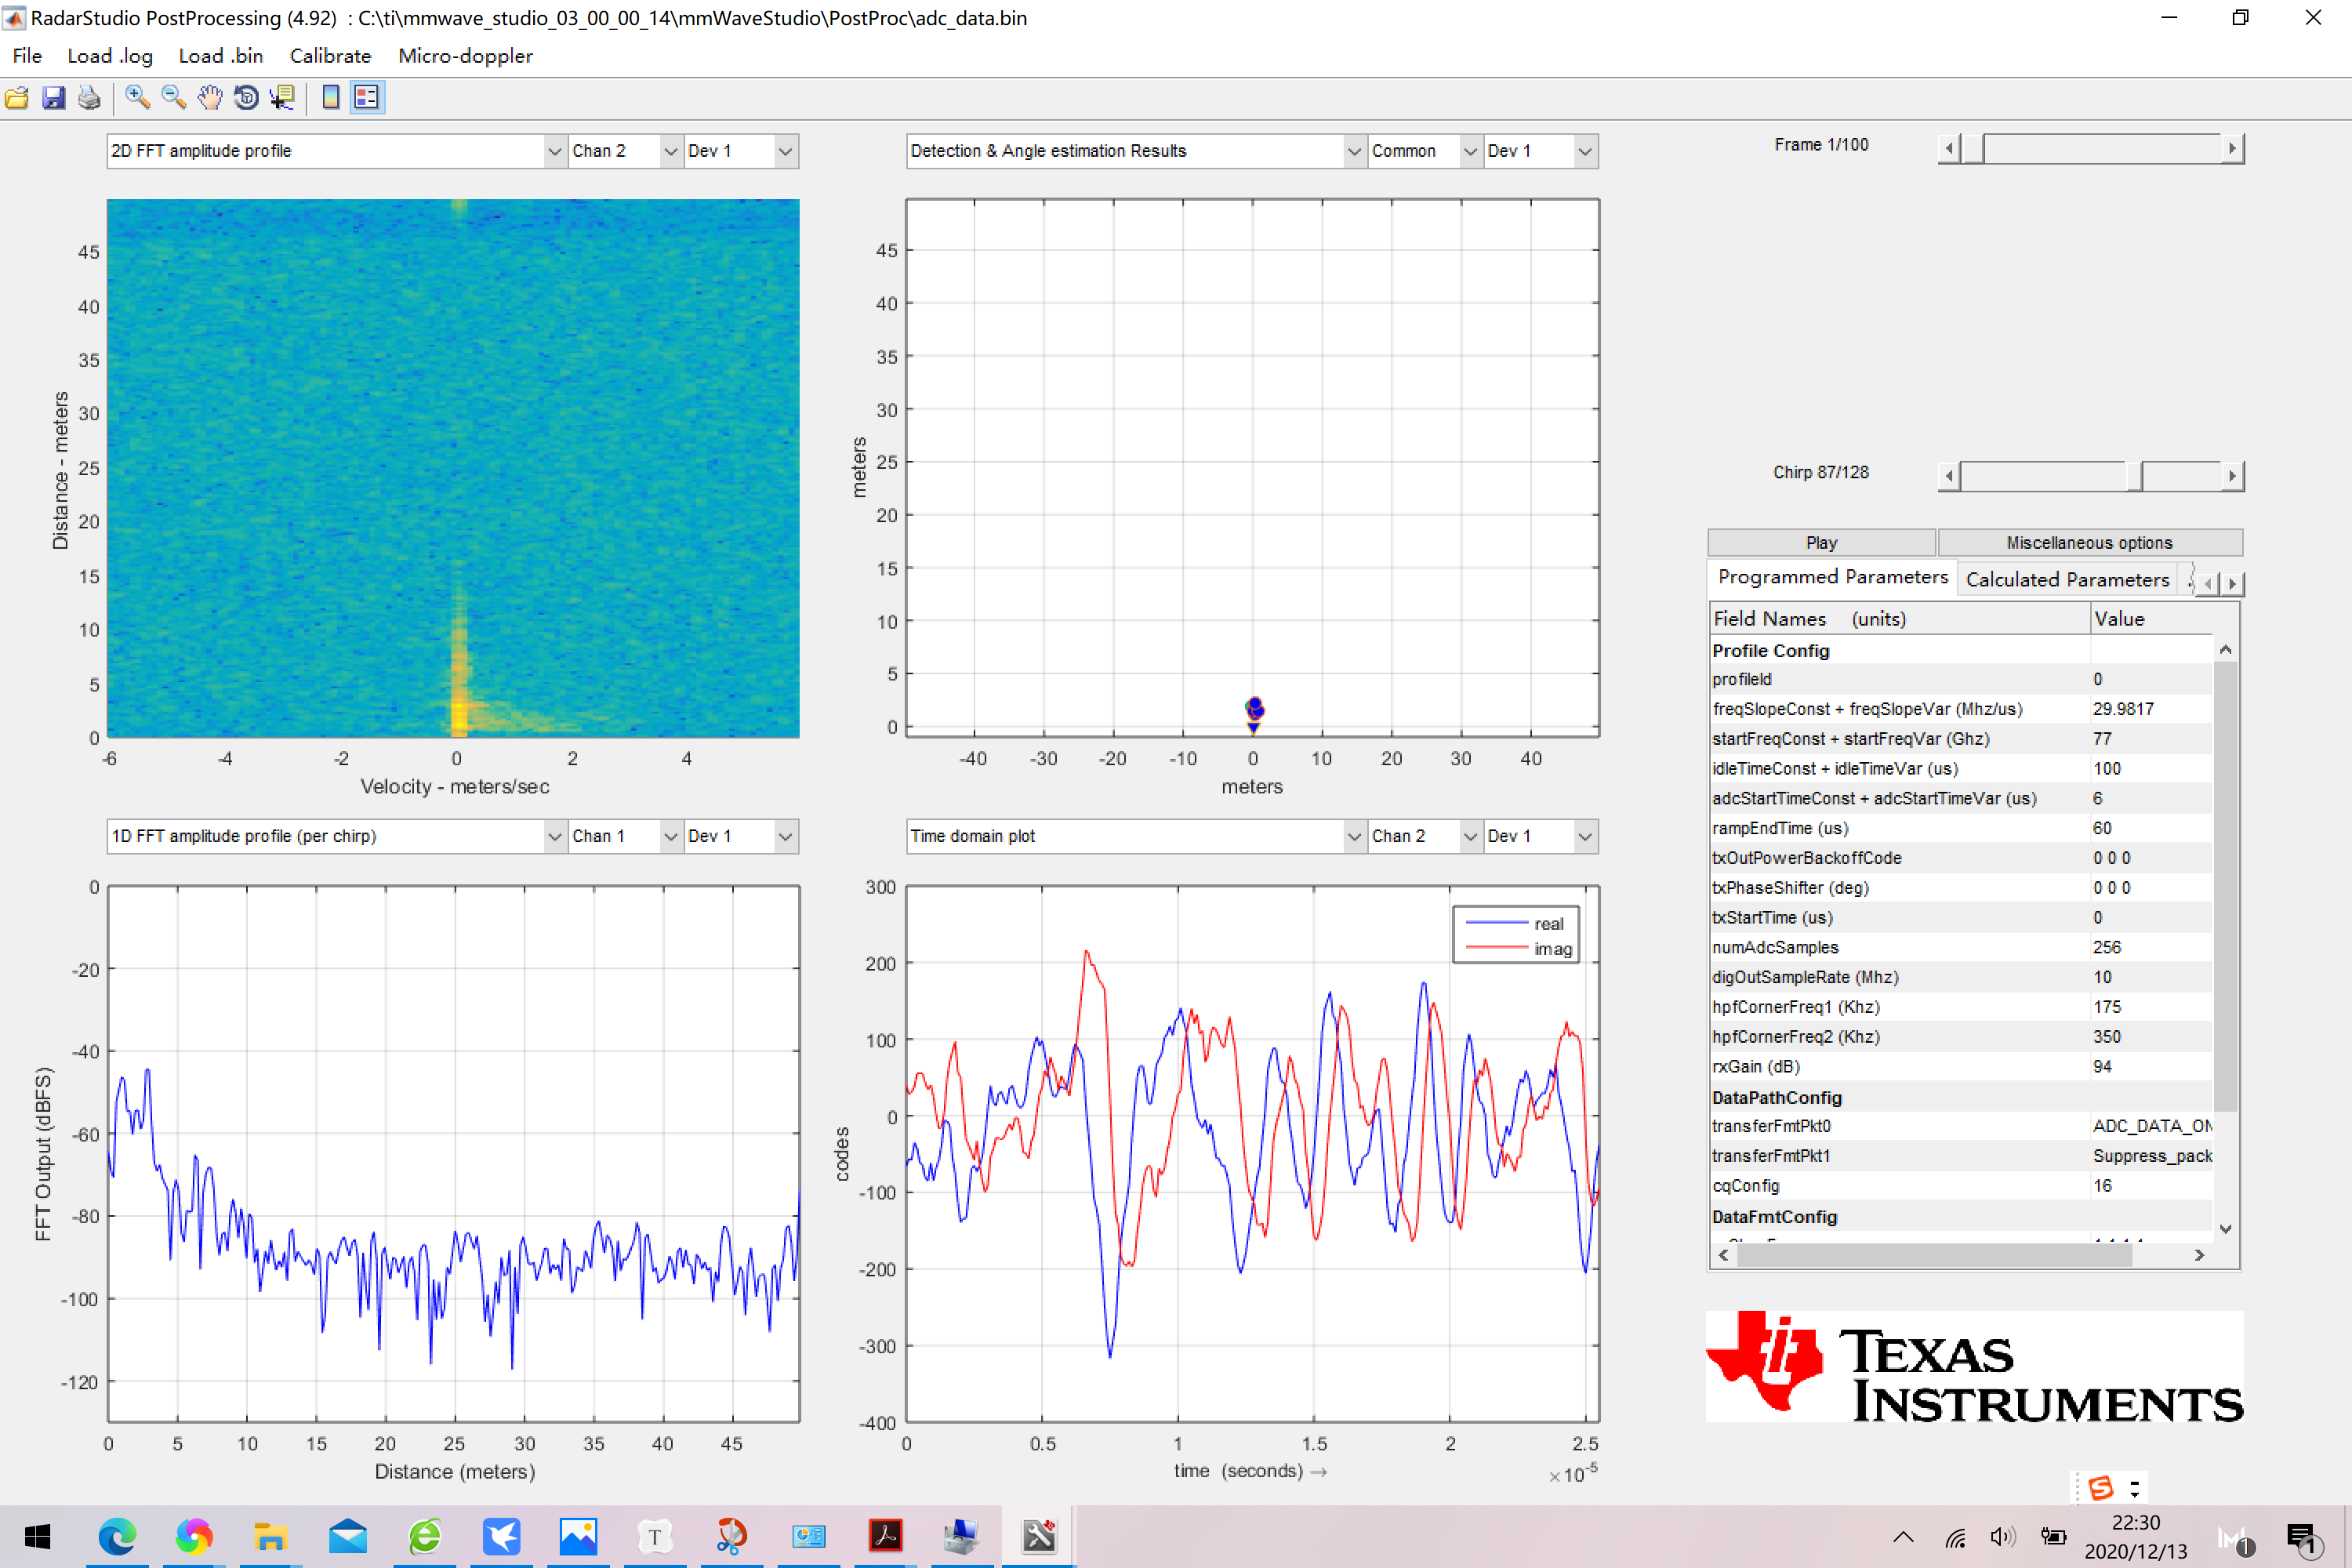The image size is (2352, 1568).
Task: Click the Save Figure floppy icon
Action: tap(53, 97)
